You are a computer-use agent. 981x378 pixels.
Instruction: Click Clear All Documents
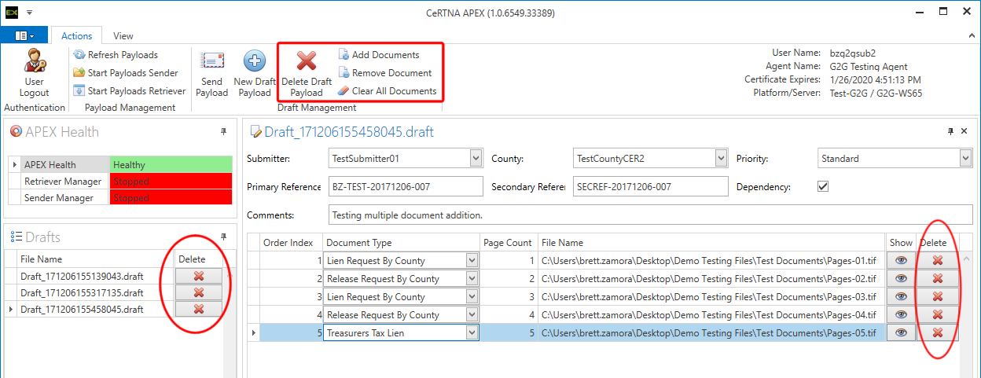(x=387, y=91)
